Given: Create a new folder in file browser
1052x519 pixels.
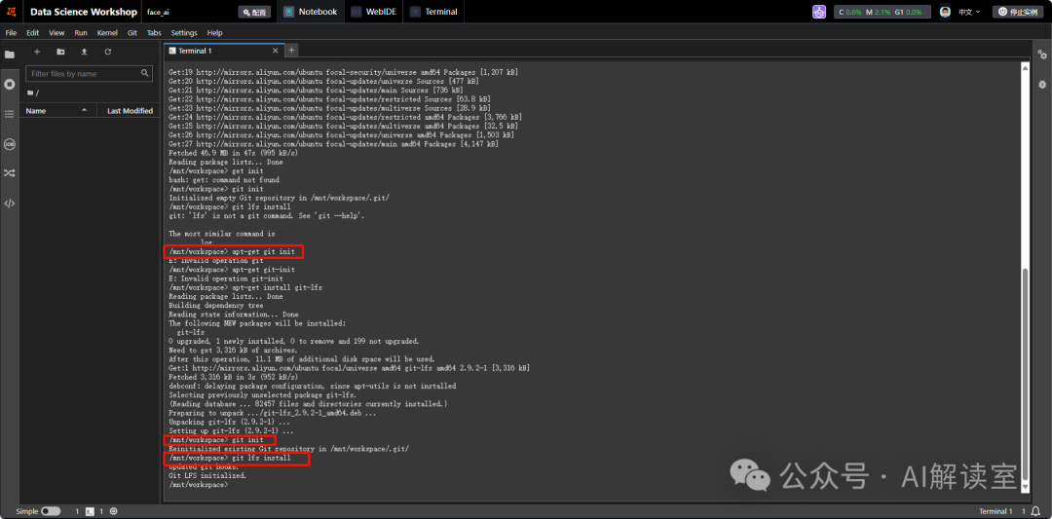Looking at the screenshot, I should 60,52.
